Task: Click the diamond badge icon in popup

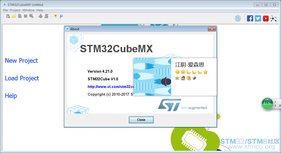Action: [x=194, y=78]
